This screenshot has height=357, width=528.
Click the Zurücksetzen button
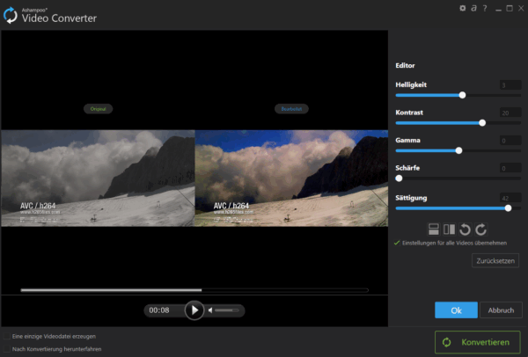click(x=494, y=261)
